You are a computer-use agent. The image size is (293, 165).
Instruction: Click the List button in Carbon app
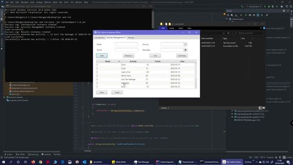155,56
